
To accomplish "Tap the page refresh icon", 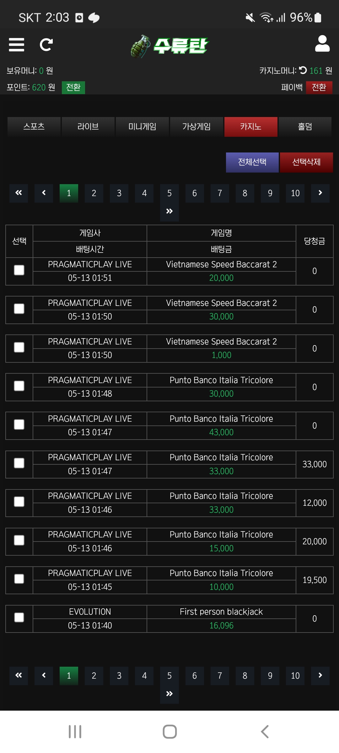I will tap(46, 45).
